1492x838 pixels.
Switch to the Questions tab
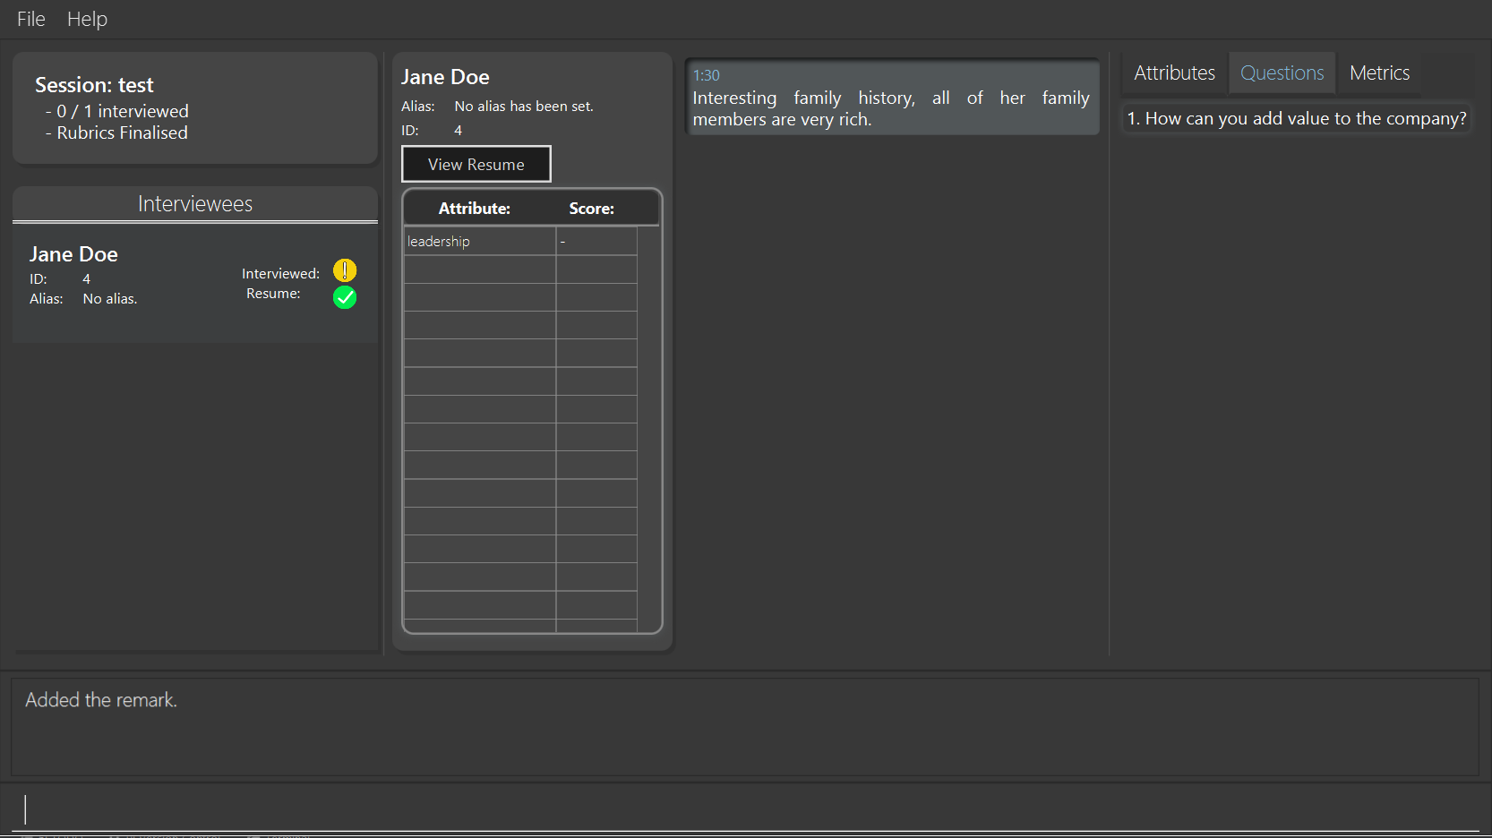coord(1282,73)
